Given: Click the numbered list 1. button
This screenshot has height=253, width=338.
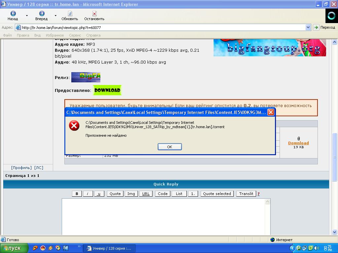Looking at the screenshot, I should click(193, 194).
